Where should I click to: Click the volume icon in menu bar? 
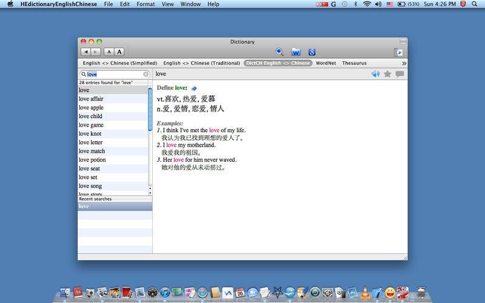click(378, 4)
